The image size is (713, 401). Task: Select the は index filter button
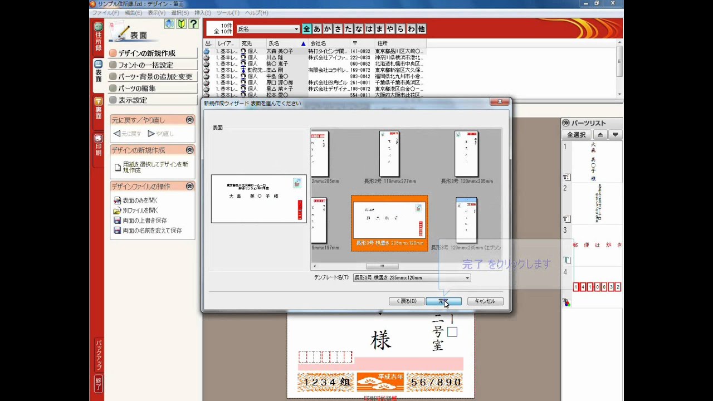369,29
